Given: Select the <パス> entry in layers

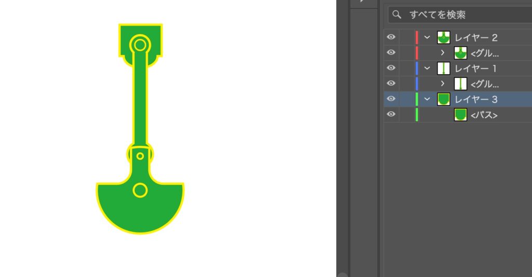Looking at the screenshot, I should (x=484, y=115).
